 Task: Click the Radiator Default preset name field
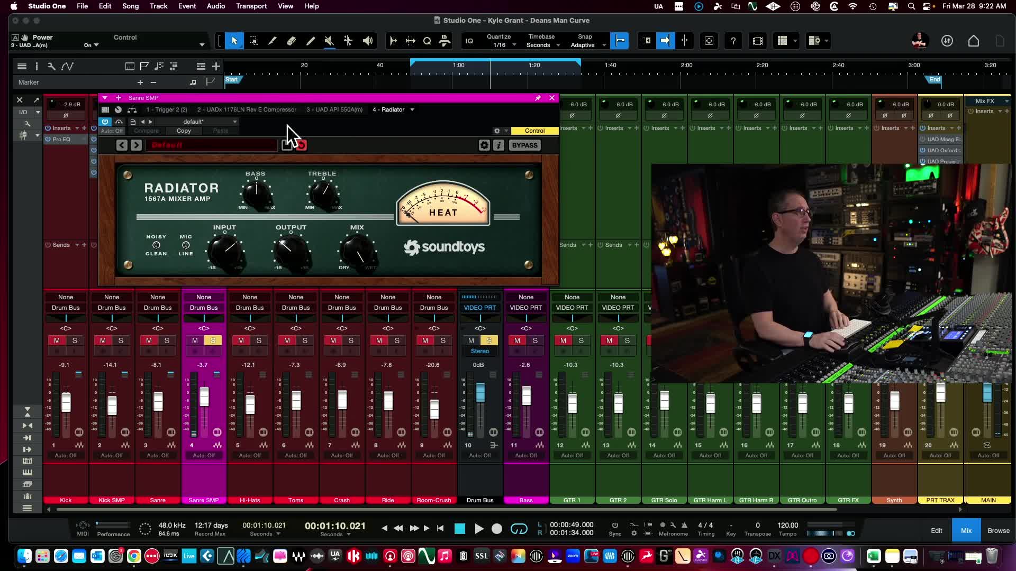[x=212, y=145]
